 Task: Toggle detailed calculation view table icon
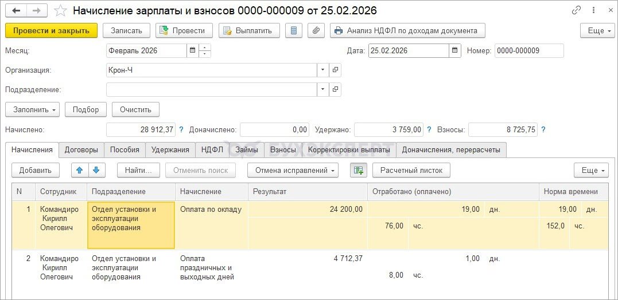(x=359, y=170)
